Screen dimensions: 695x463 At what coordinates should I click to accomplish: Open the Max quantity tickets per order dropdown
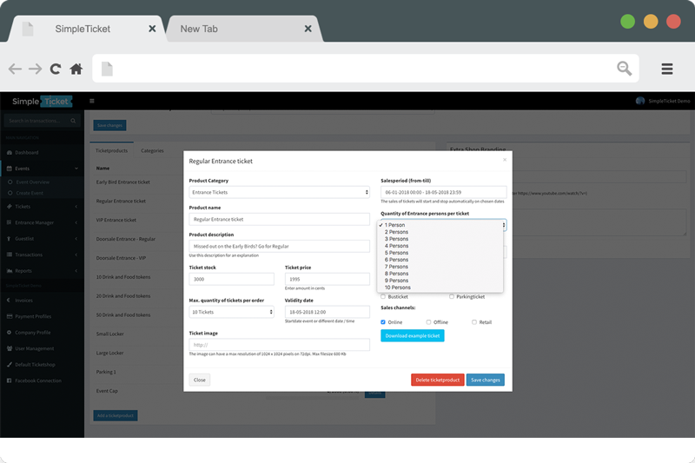point(231,312)
